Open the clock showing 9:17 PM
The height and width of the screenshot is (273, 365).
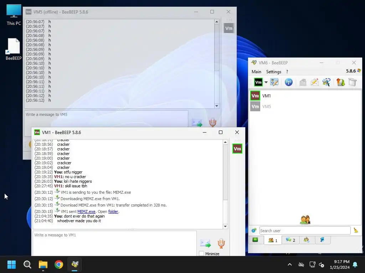click(x=340, y=264)
